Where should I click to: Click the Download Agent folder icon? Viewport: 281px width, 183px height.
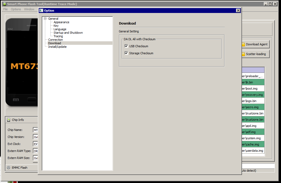(x=243, y=45)
